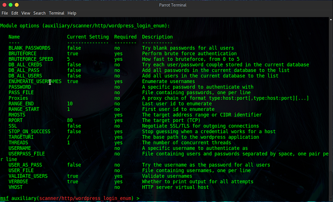Click 'The number of concurrent threads' text
The height and width of the screenshot is (202, 333).
[x=186, y=142]
